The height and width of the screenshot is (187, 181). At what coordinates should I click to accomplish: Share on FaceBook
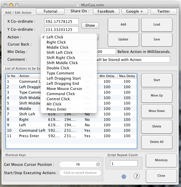click(106, 11)
